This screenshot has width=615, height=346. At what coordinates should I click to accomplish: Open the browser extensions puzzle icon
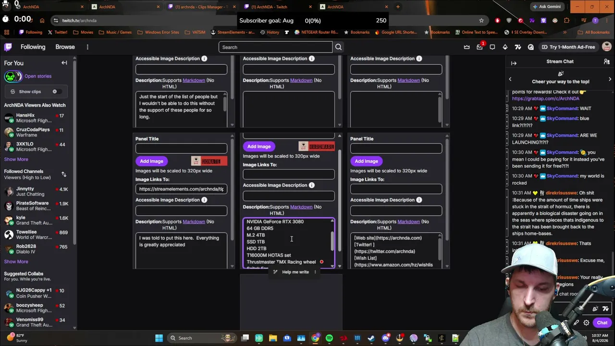(566, 21)
